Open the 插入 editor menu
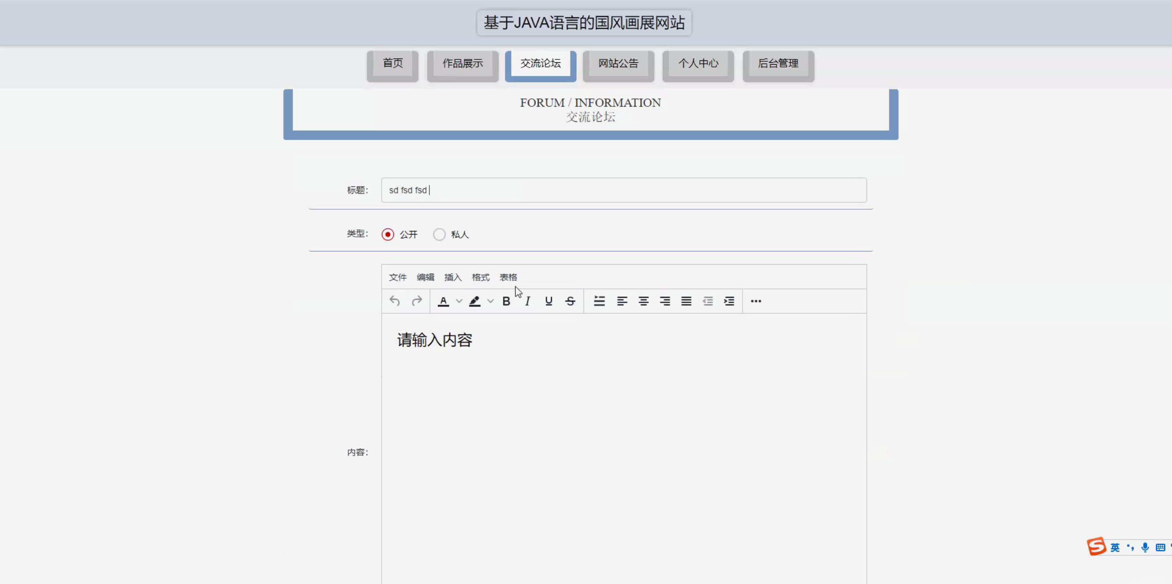This screenshot has height=584, width=1172. (453, 277)
